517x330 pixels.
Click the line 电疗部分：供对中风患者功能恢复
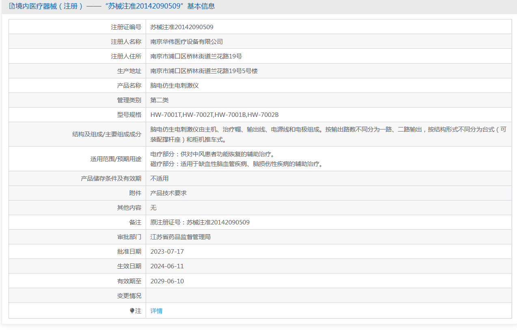[x=214, y=154]
